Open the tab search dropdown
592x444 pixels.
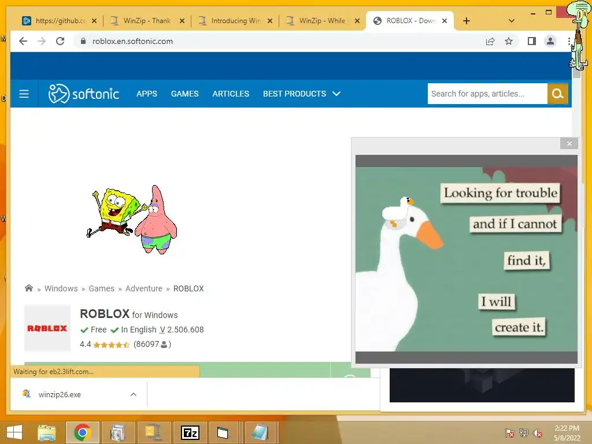(x=512, y=21)
